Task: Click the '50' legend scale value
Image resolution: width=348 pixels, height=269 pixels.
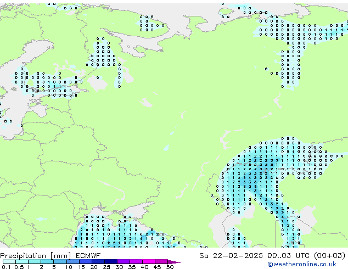Action: [170, 267]
